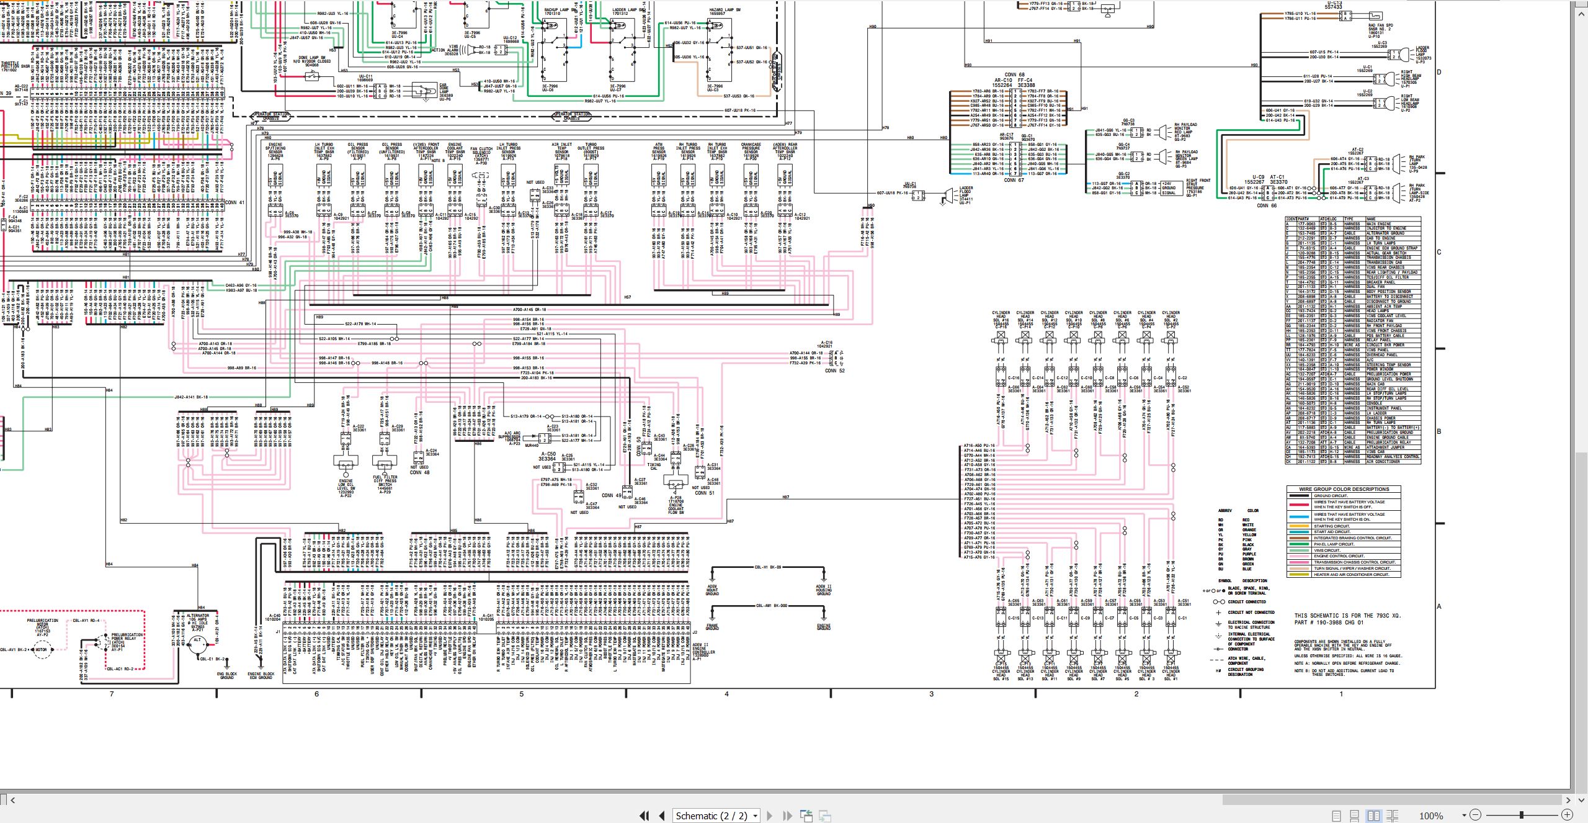Click the black Ground Circuit color swatch
The width and height of the screenshot is (1588, 823).
tap(1298, 496)
